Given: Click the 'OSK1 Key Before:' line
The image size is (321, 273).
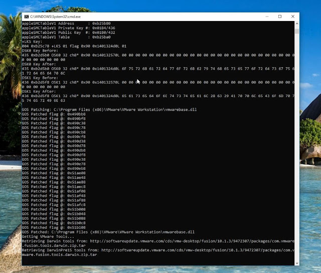Looking at the screenshot, I should 40,78.
